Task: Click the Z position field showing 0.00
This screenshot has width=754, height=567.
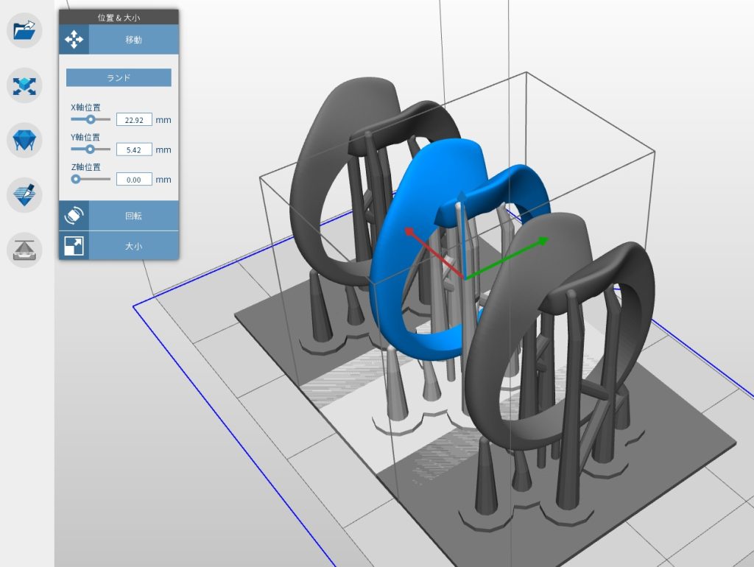Action: (x=134, y=179)
